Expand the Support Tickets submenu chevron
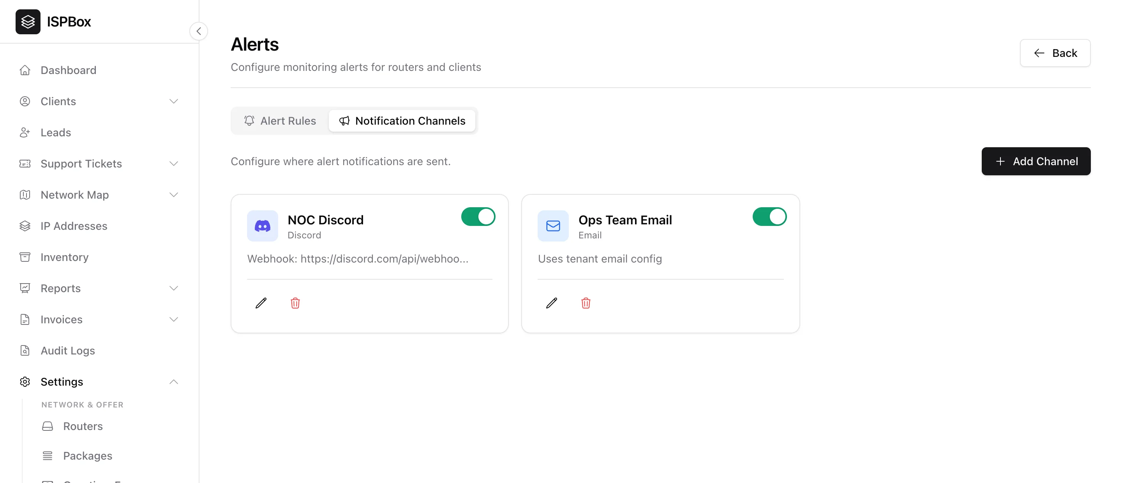 pyautogui.click(x=174, y=163)
